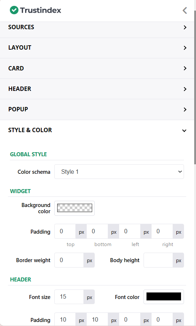Open the Color schema Style 1 dropdown
The width and height of the screenshot is (196, 326).
click(119, 172)
